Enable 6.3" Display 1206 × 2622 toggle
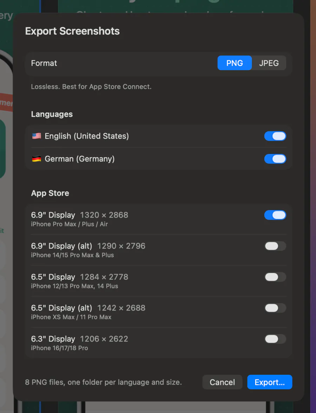The width and height of the screenshot is (316, 413). click(275, 339)
